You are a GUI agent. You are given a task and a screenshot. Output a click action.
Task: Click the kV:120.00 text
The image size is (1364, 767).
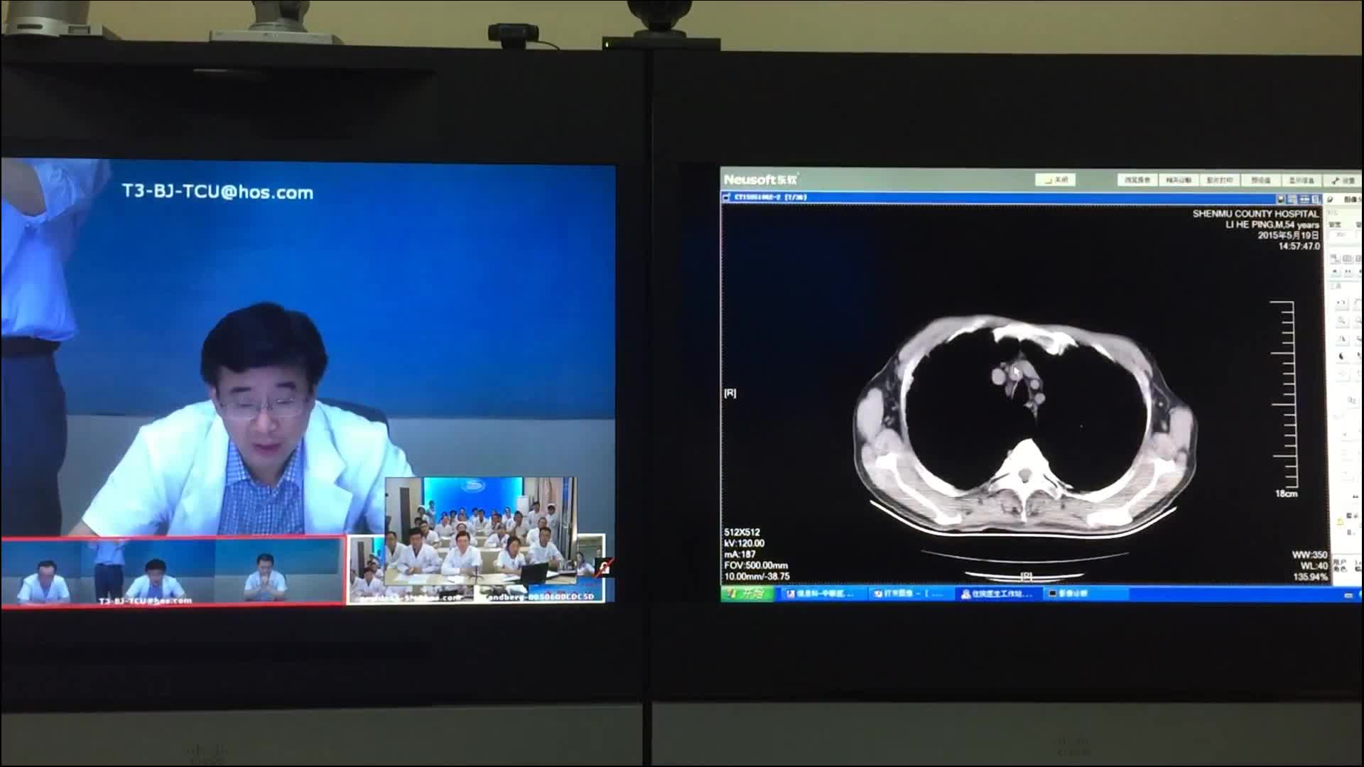click(x=744, y=543)
